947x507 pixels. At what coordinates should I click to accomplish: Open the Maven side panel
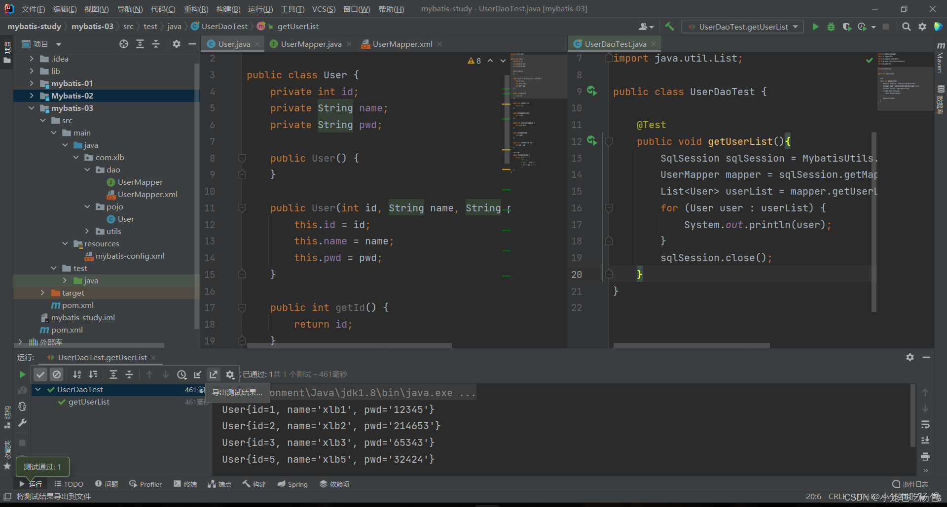point(940,58)
